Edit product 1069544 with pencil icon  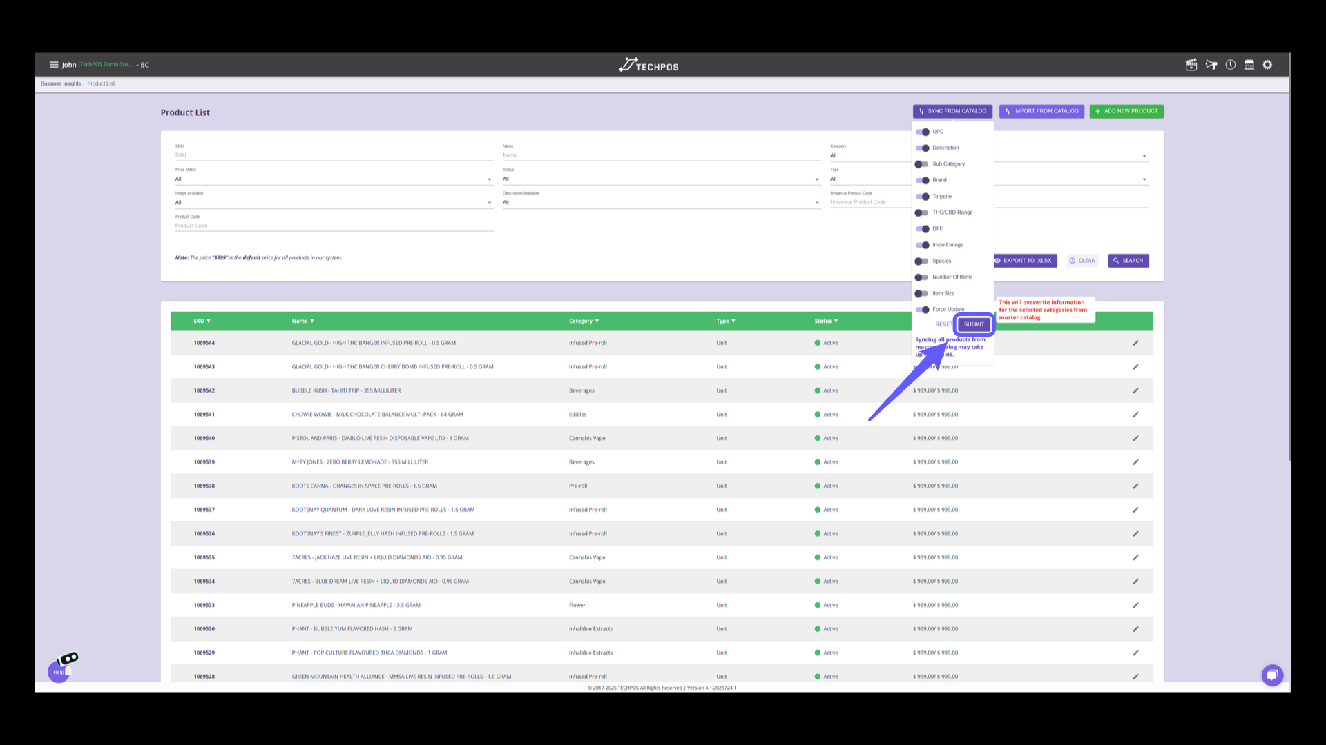coord(1135,343)
